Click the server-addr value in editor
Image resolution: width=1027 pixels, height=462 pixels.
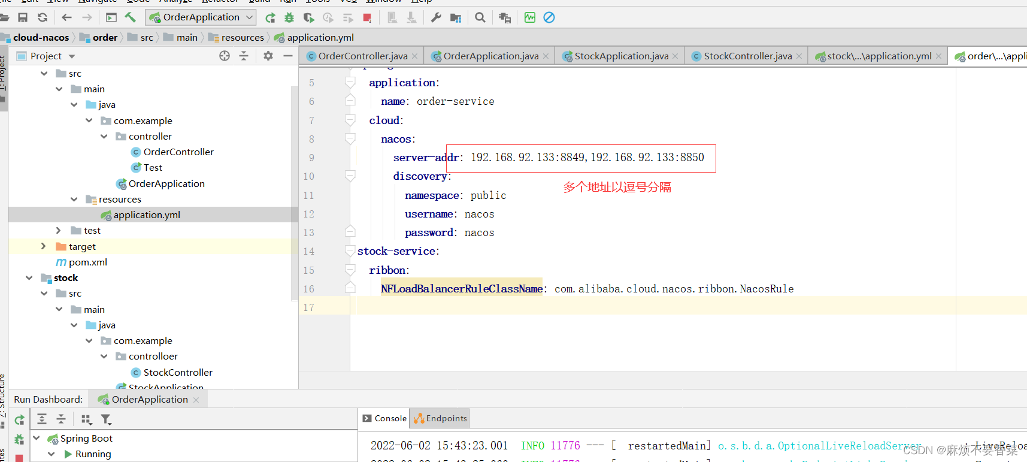(x=587, y=158)
